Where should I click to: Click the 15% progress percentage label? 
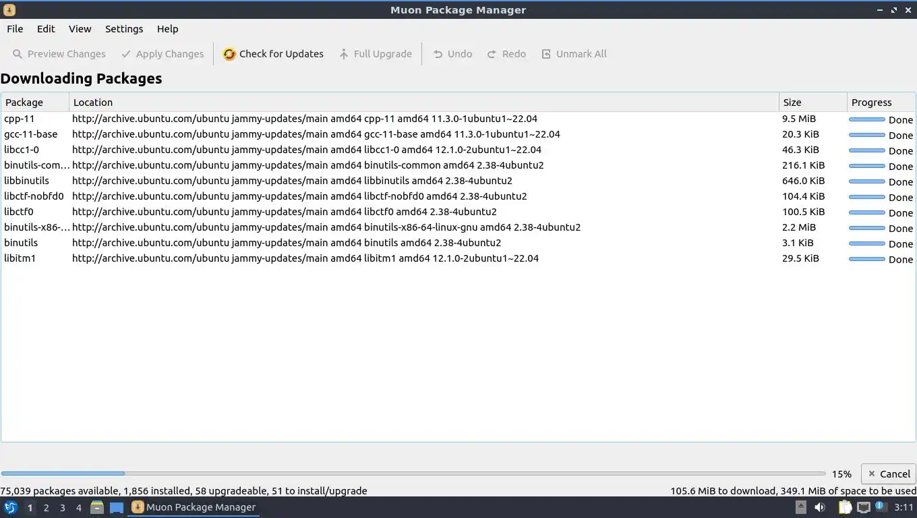click(841, 474)
